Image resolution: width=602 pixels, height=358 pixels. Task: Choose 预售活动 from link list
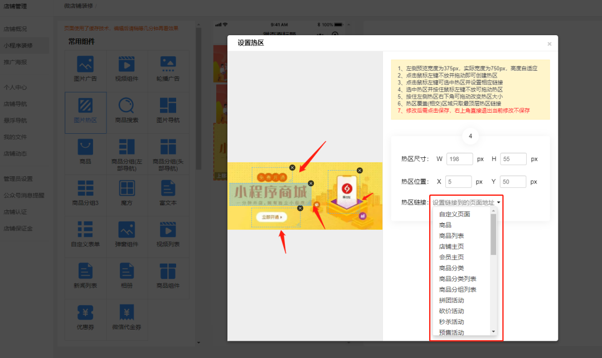tap(452, 332)
